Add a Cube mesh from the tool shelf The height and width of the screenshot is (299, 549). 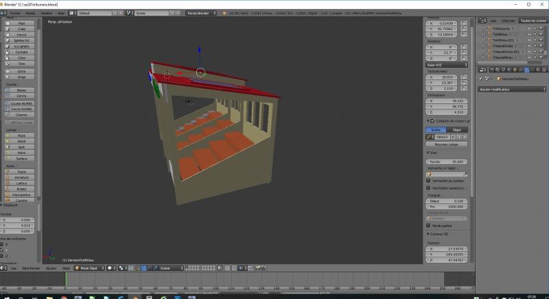tap(21, 28)
